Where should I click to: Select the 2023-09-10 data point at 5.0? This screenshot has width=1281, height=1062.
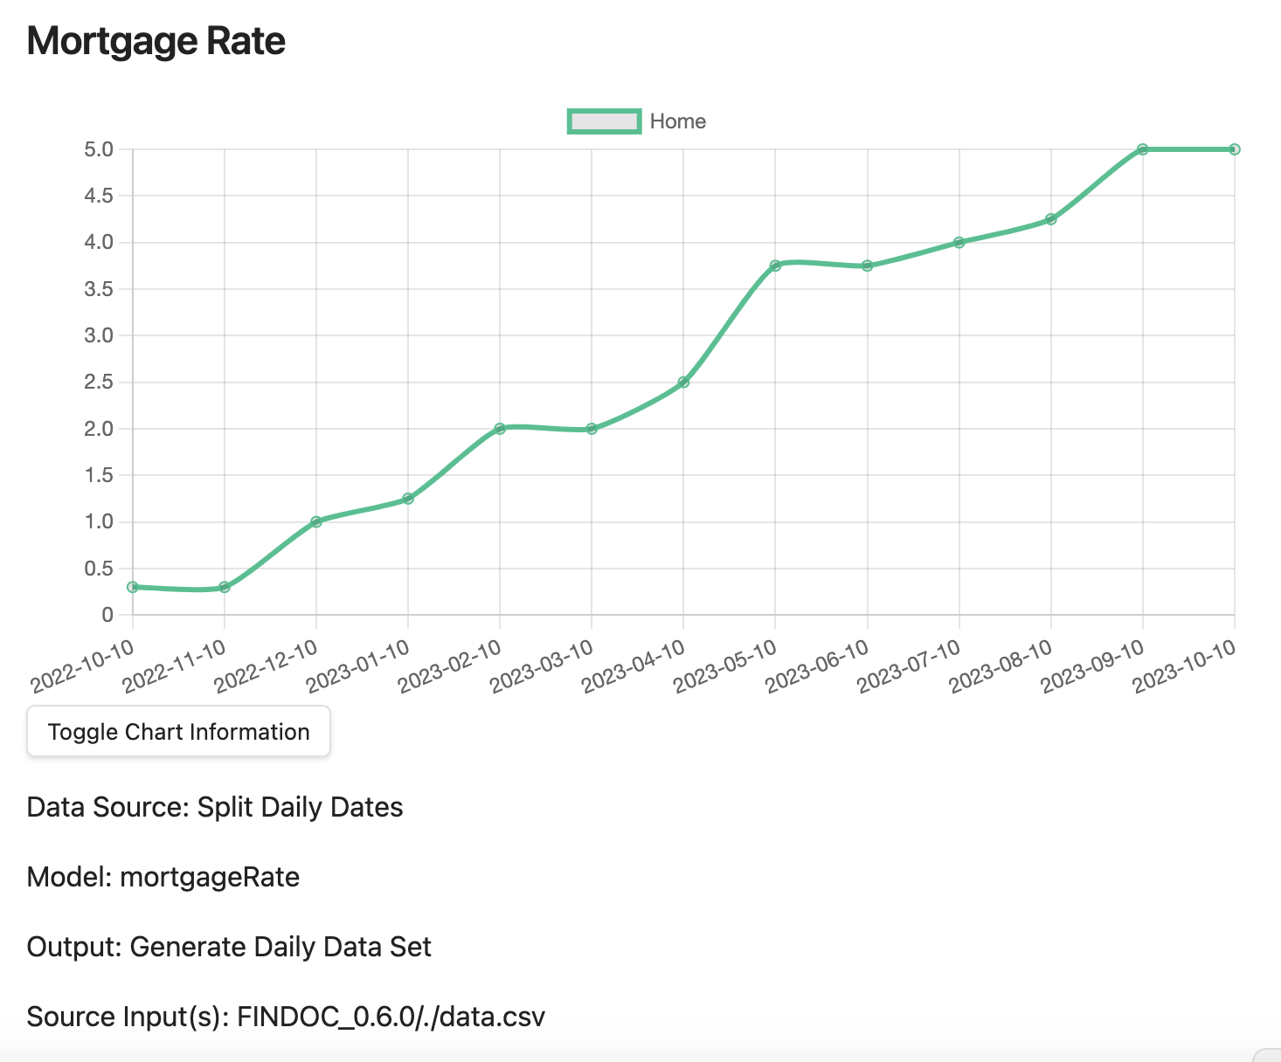coord(1143,149)
